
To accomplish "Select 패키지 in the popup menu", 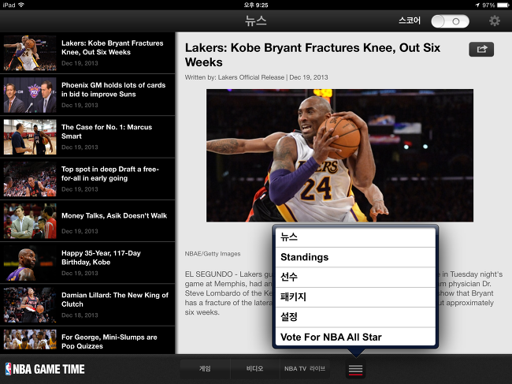I will (x=355, y=297).
